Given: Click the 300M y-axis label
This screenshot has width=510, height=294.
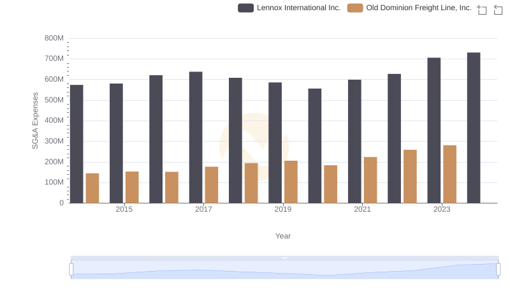Looking at the screenshot, I should [x=54, y=141].
